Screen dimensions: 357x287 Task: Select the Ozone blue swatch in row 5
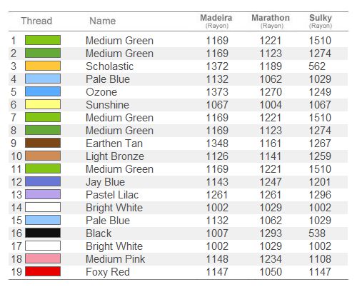pos(43,91)
